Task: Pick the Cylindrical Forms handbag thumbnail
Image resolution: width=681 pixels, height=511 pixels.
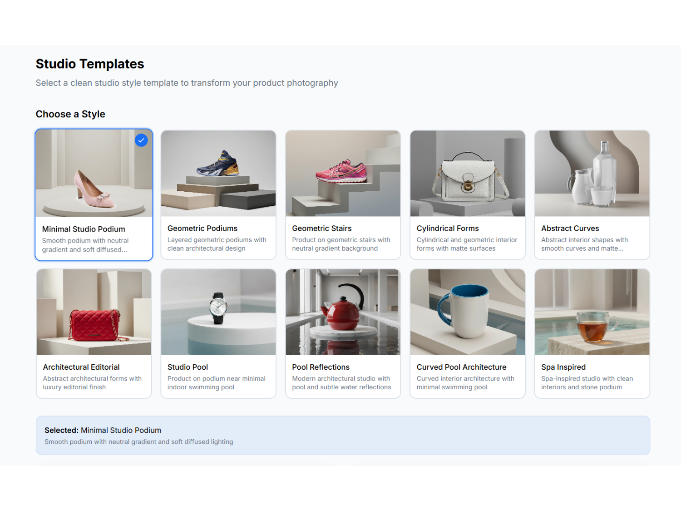Action: (468, 174)
